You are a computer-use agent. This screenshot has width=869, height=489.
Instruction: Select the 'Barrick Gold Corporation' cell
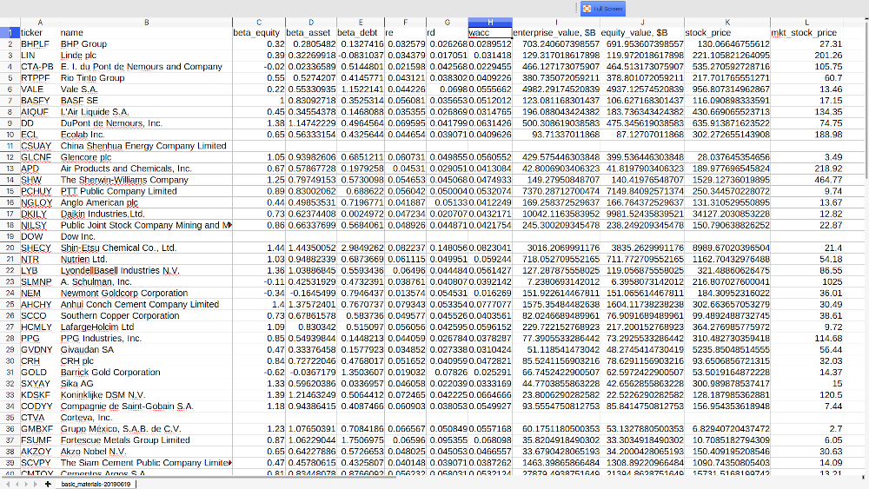coord(146,372)
